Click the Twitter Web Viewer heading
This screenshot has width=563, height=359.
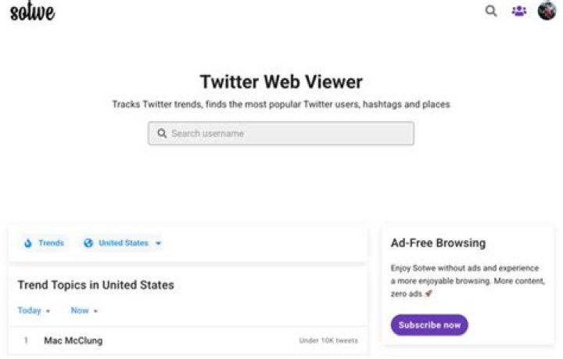coord(281,82)
